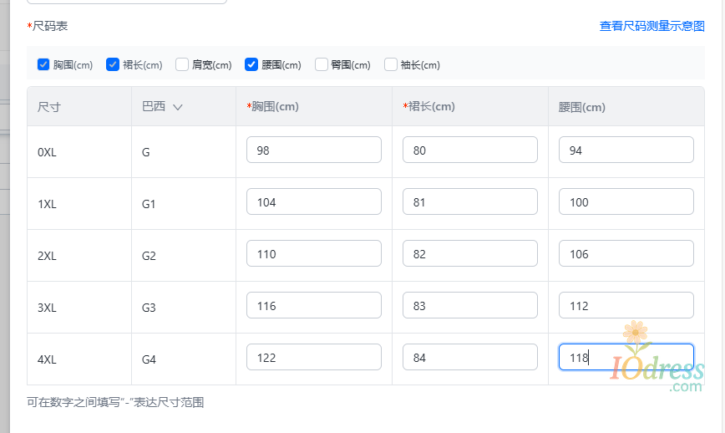Click the 3XL 腰围 field with 112

(626, 306)
